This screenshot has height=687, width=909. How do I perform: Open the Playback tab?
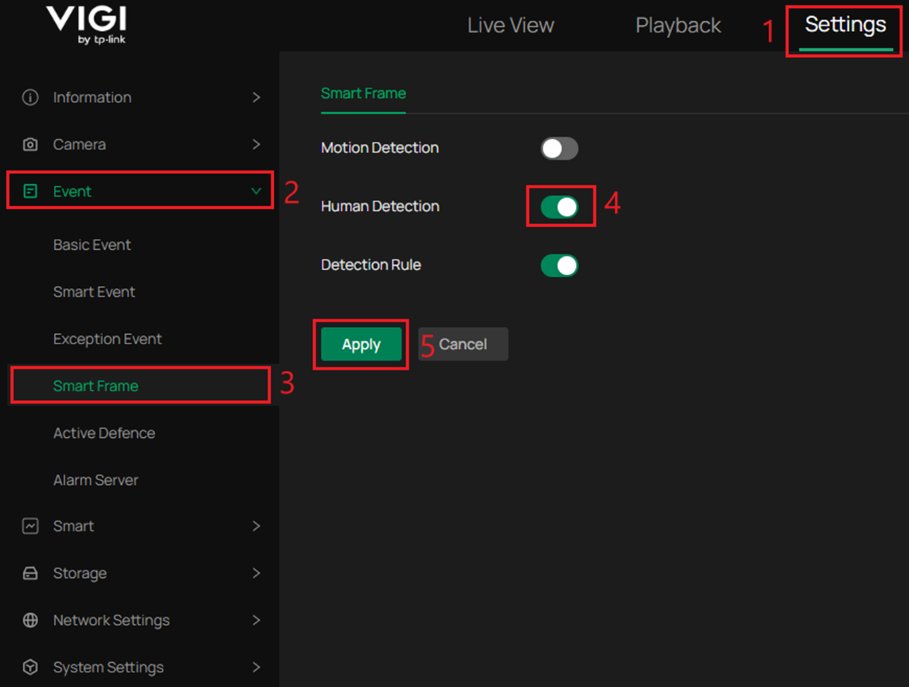pos(678,25)
